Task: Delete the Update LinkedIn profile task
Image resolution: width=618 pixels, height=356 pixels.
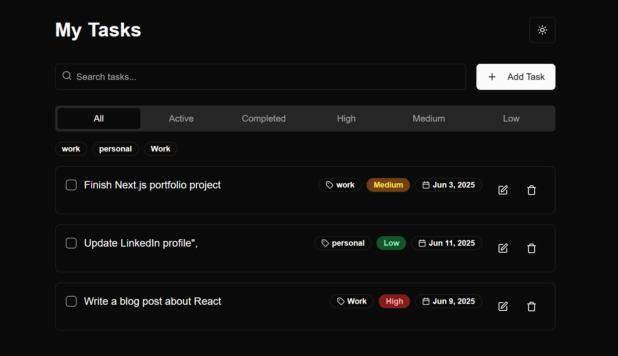Action: pos(532,248)
